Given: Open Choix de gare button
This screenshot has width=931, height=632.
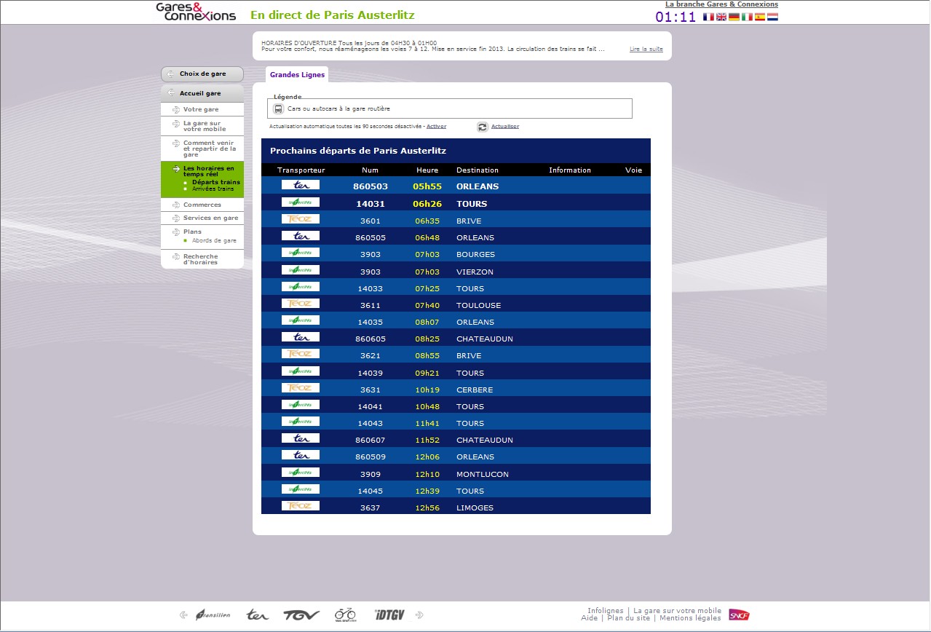Looking at the screenshot, I should [202, 74].
